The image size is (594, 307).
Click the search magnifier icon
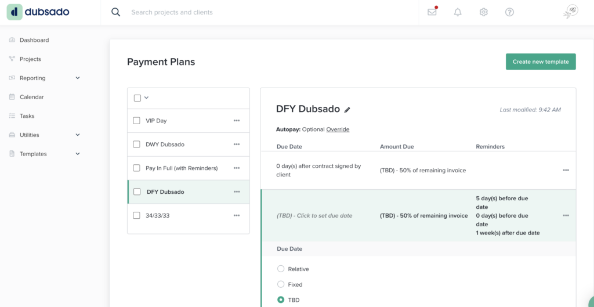click(115, 12)
